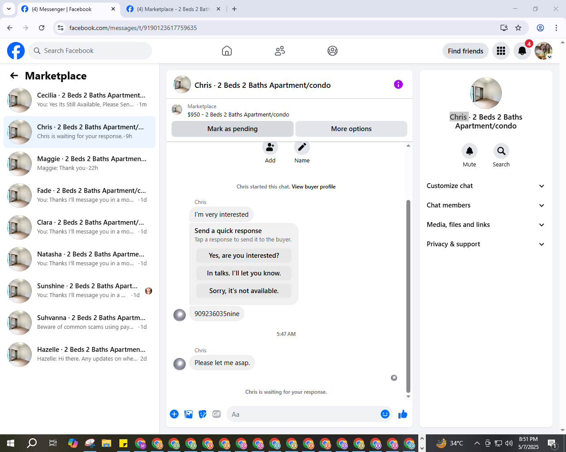
Task: Search in conversation with magnifier icon
Action: point(501,151)
